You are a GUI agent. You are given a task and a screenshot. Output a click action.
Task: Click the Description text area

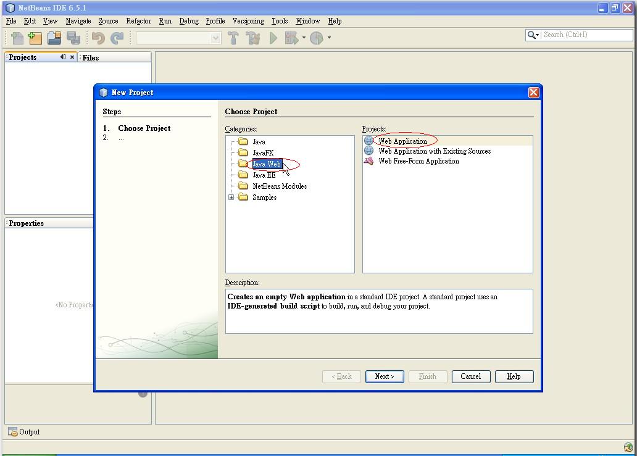tap(379, 312)
